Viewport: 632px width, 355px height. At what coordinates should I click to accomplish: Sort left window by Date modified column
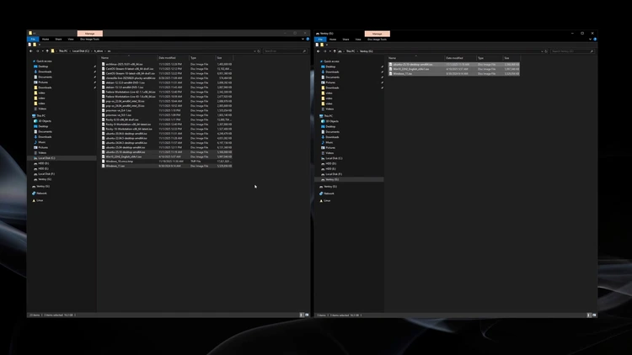[173, 57]
